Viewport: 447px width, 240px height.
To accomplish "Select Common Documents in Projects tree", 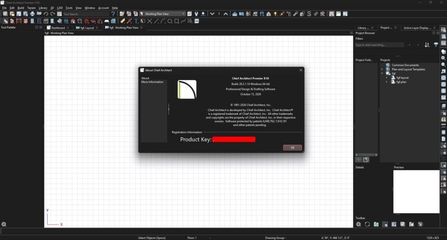I will click(405, 65).
